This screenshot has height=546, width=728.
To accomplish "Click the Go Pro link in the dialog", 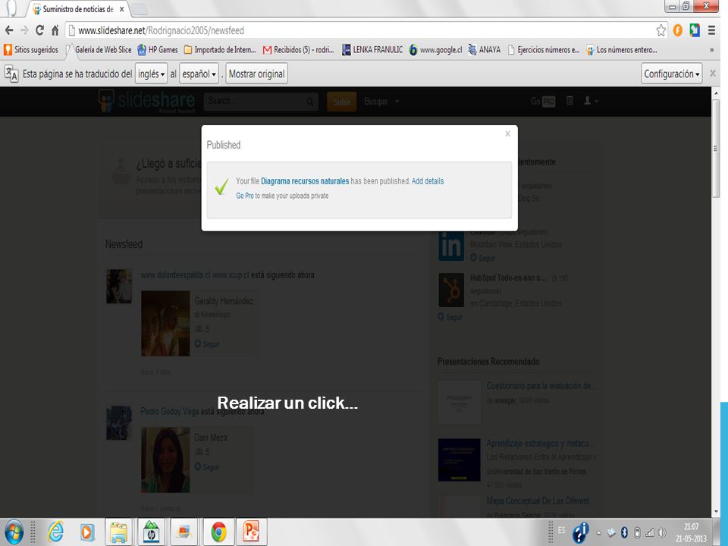I will point(245,196).
